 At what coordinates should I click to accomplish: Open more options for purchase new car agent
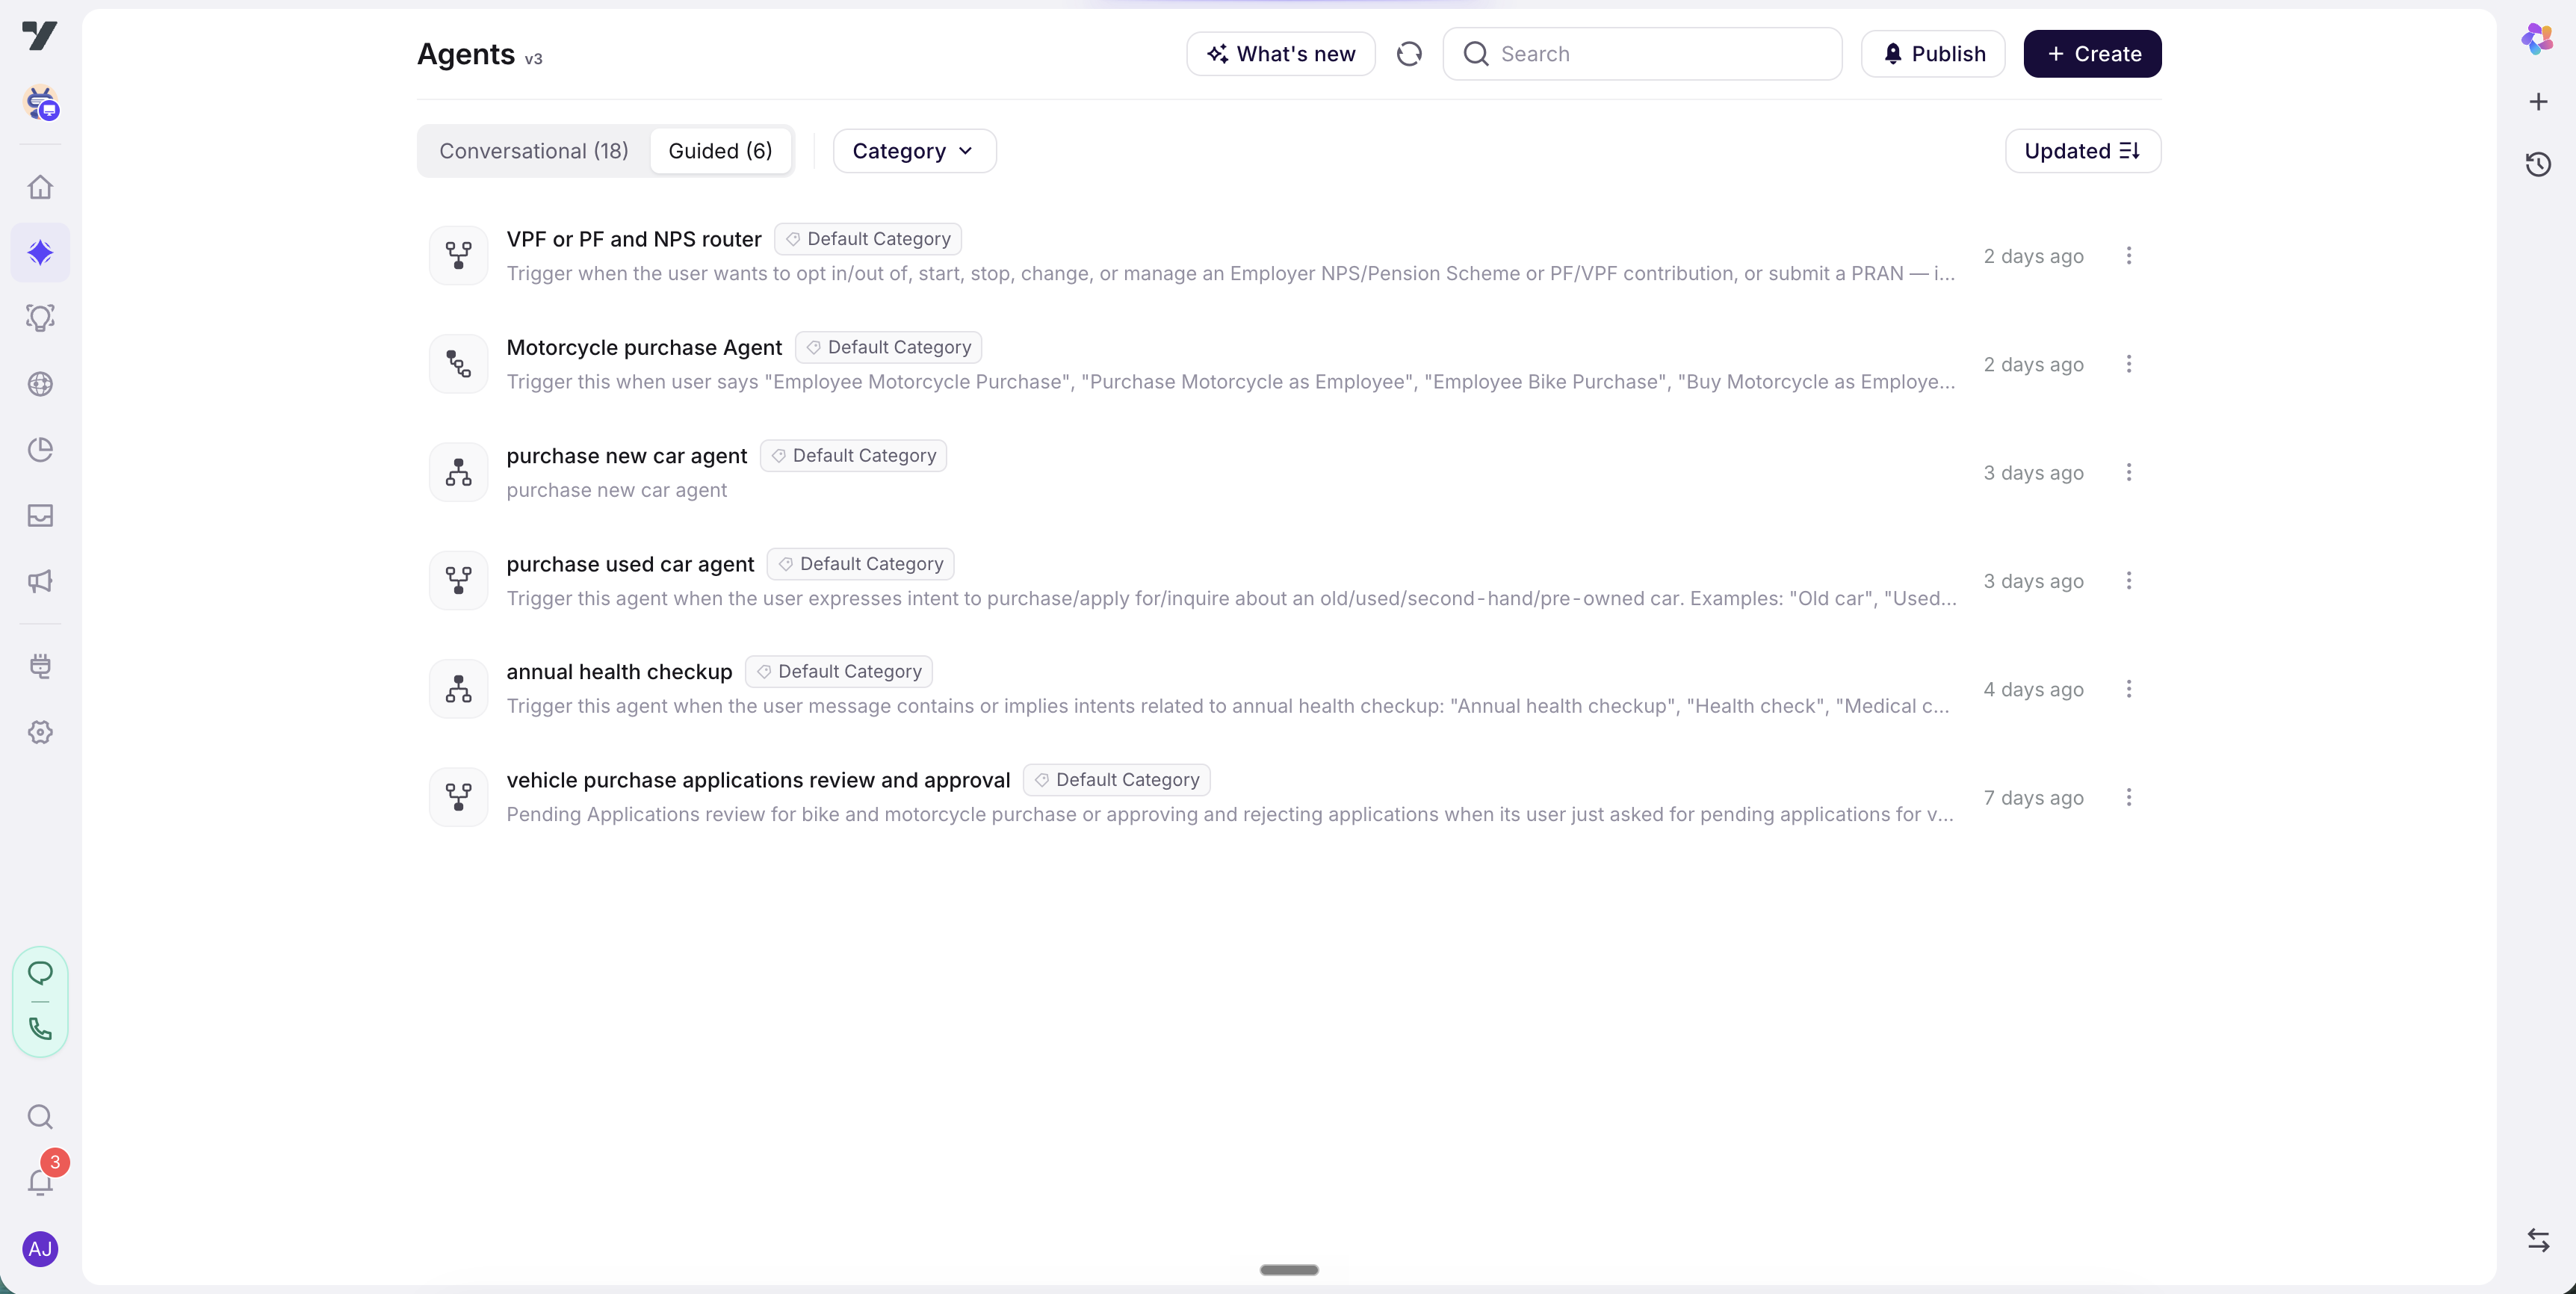coord(2129,472)
